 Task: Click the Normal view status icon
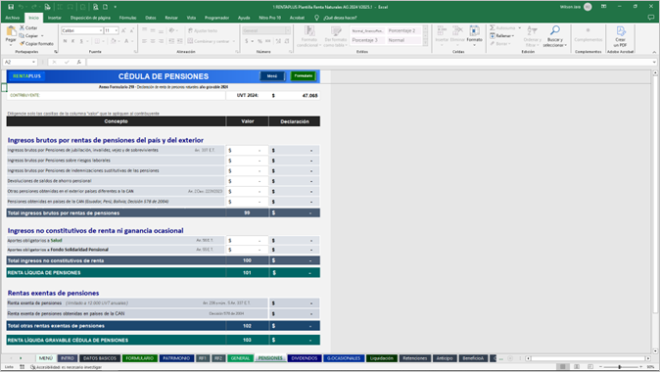[562, 367]
